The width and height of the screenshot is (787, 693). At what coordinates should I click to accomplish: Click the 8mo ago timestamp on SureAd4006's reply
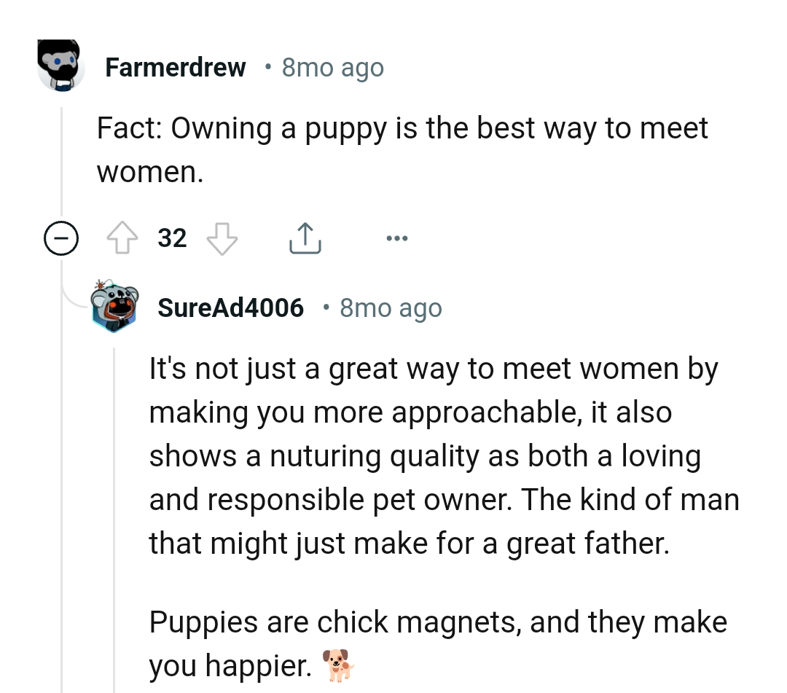coord(391,307)
